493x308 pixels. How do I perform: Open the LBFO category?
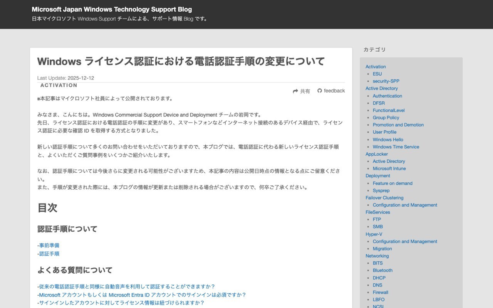point(379,300)
